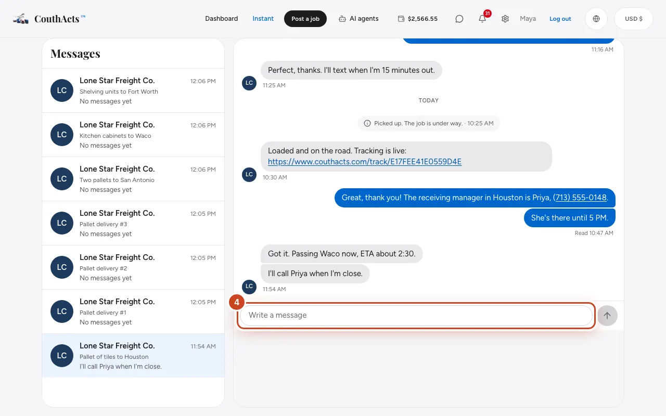This screenshot has height=416, width=666.
Task: Click LC avatar for Pallet delivery #3
Action: [x=62, y=223]
